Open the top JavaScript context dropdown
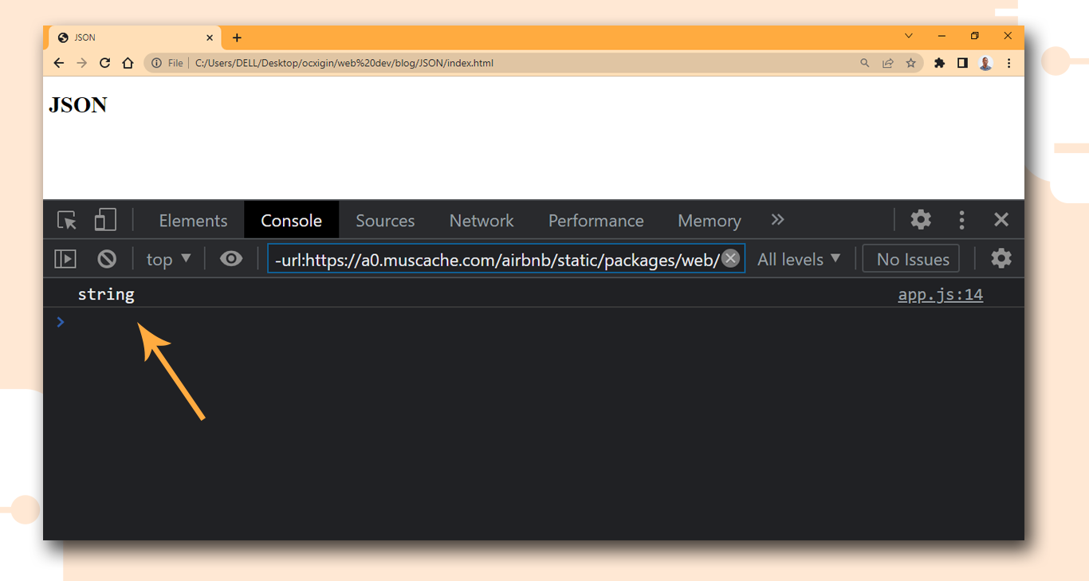 point(168,259)
